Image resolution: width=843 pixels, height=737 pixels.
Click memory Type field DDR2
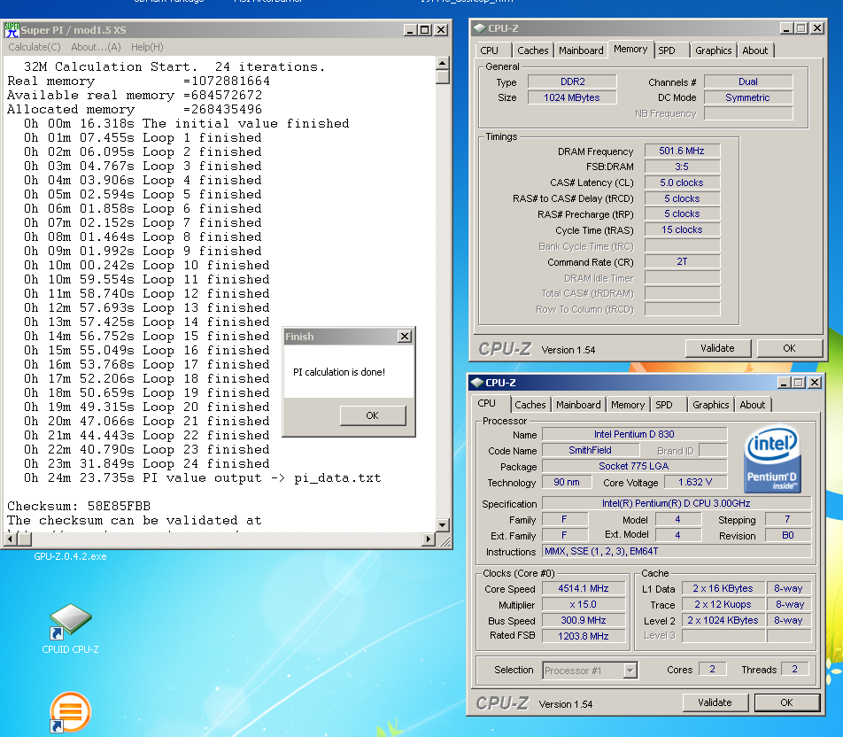[x=572, y=81]
